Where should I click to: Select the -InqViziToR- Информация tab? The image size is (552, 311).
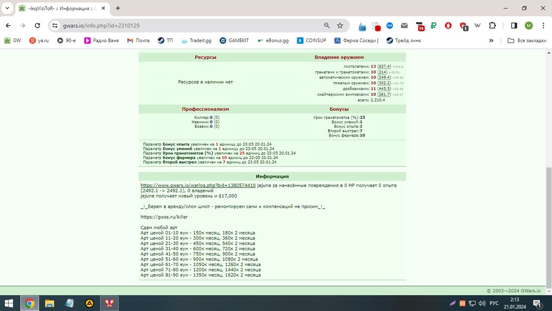(x=62, y=8)
